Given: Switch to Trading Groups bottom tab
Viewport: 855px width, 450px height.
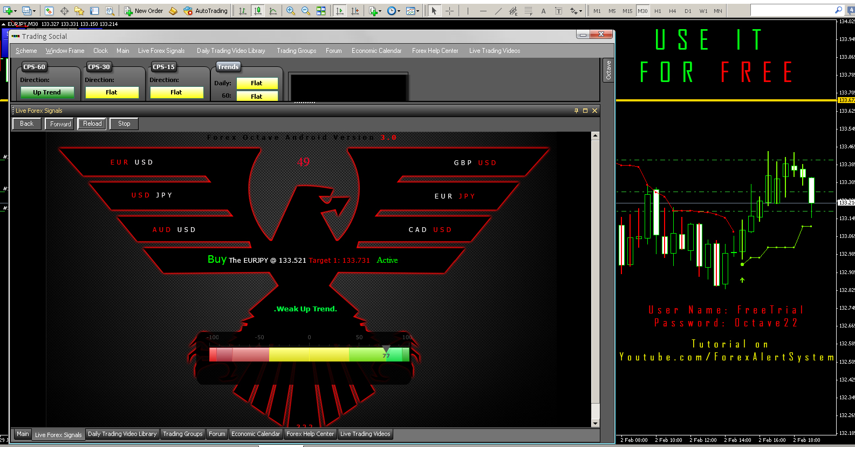Looking at the screenshot, I should coord(183,434).
